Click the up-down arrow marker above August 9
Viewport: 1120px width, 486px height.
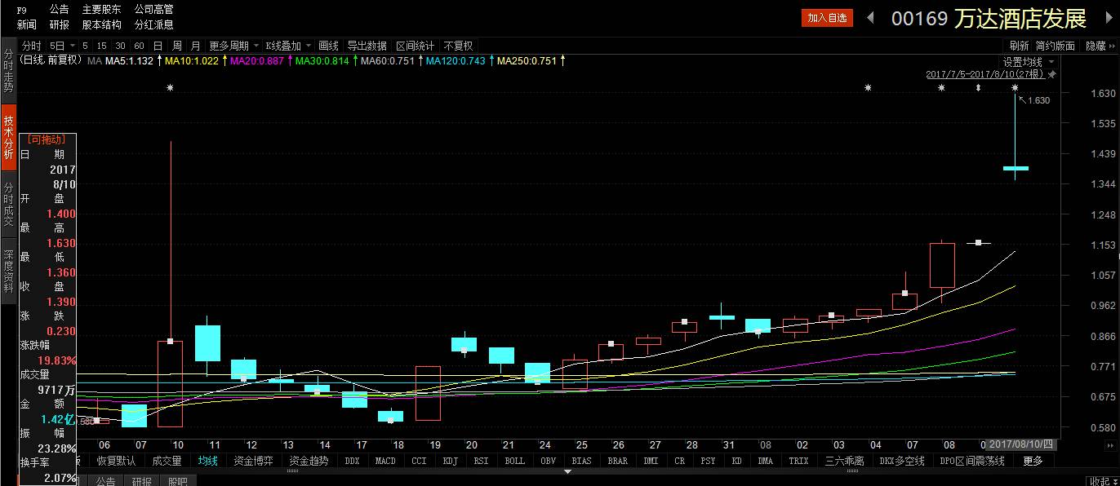point(978,87)
